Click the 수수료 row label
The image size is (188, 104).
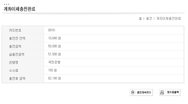(14, 70)
